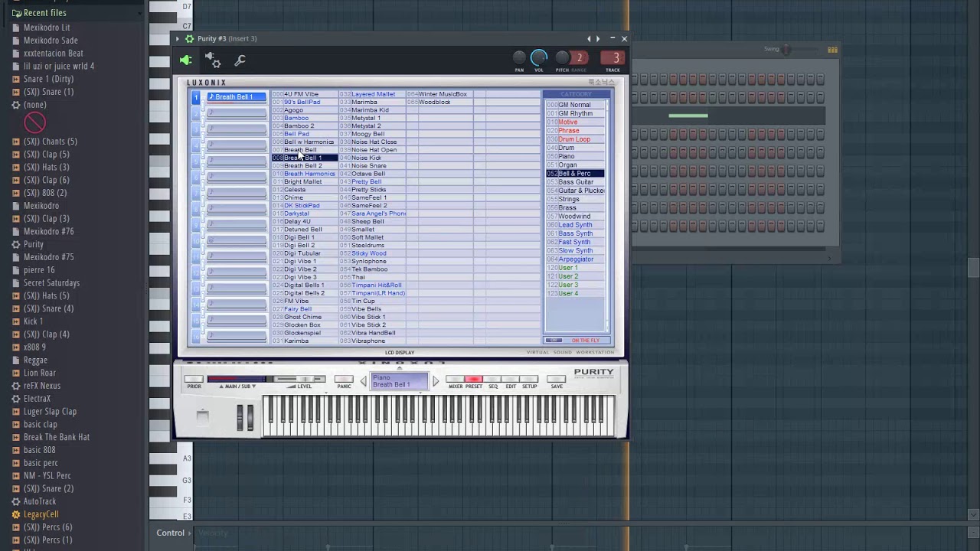
Task: Open recent file xxxtentacion Beat
Action: pos(54,54)
